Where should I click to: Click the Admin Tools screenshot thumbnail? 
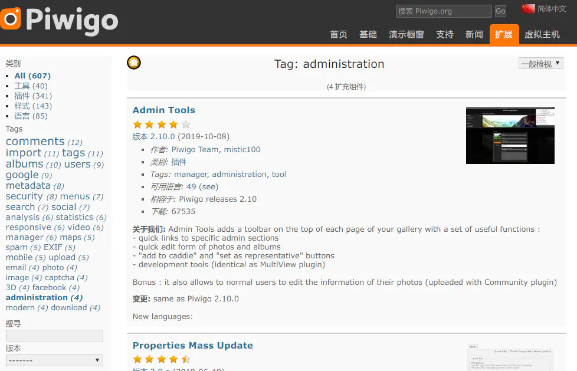[510, 136]
